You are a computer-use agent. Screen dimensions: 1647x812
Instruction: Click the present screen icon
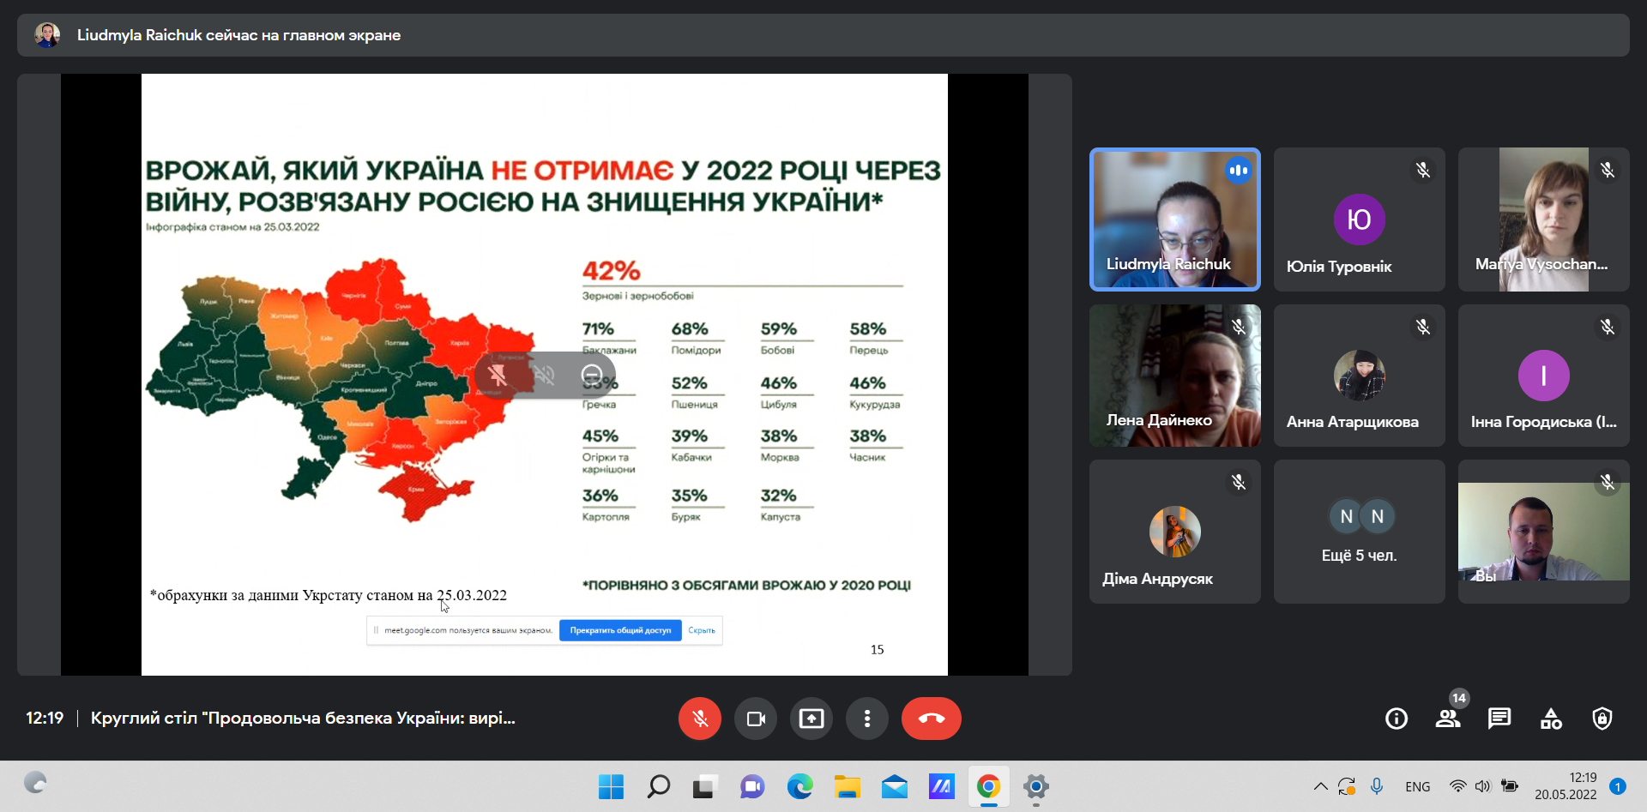[811, 719]
